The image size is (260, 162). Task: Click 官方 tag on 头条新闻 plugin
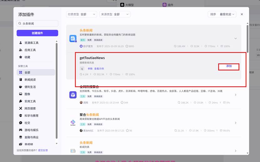pos(82,40)
